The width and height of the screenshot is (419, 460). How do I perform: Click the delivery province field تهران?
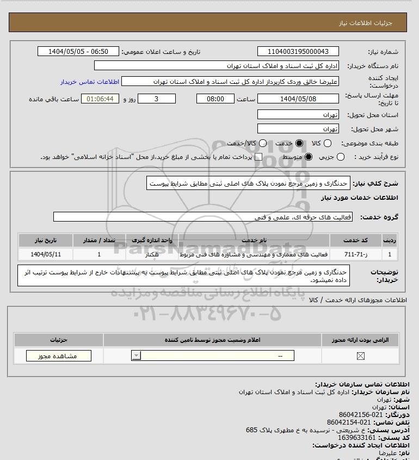298,114
